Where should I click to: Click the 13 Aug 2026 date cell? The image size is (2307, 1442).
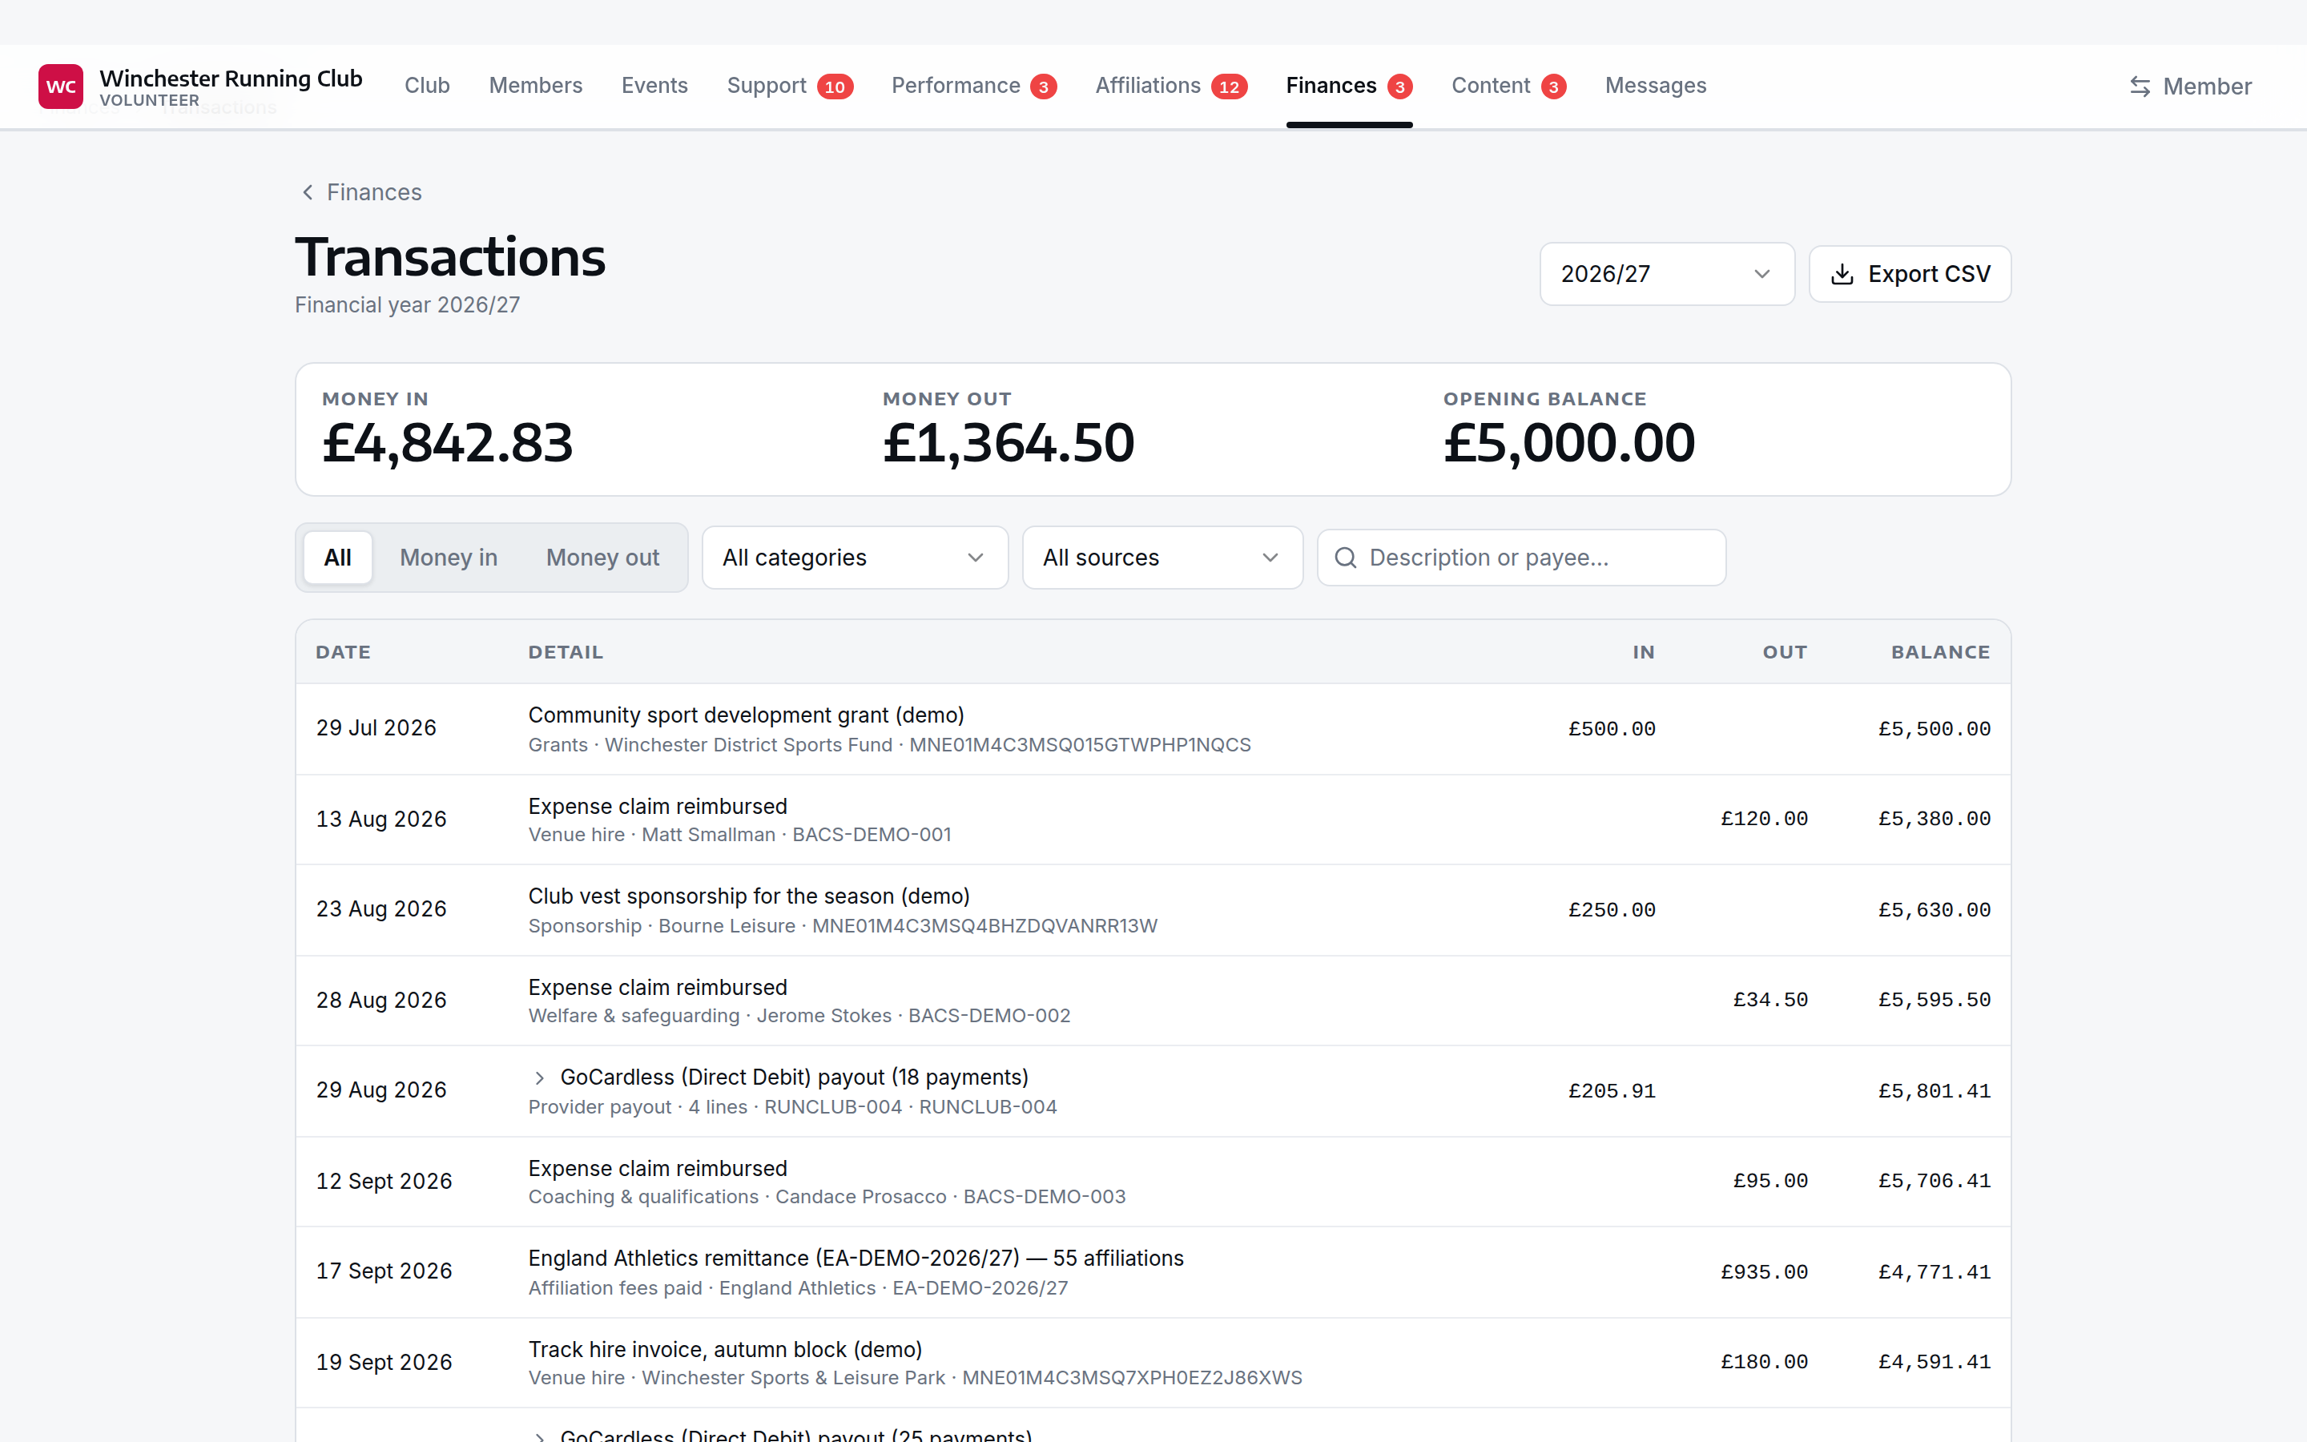[381, 820]
